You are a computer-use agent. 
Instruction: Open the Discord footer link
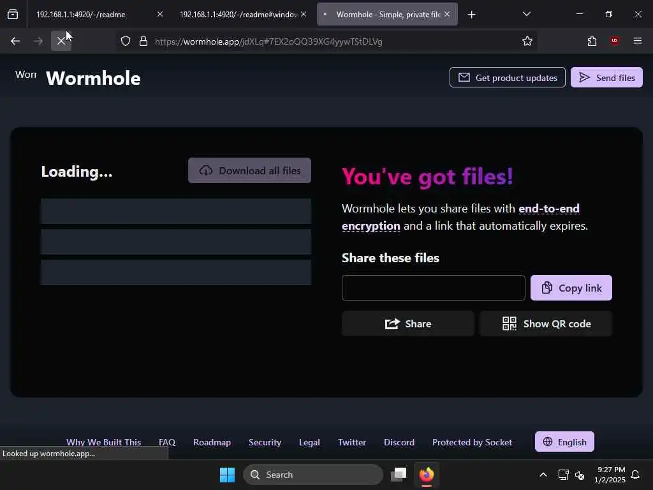click(399, 442)
